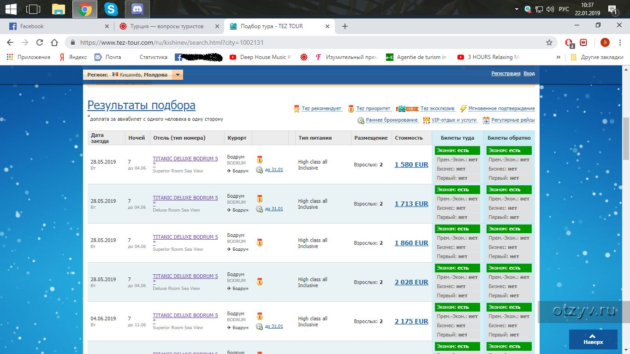The image size is (630, 354).
Task: Click early booking icon in the 2 175 EUR row
Action: click(x=259, y=327)
